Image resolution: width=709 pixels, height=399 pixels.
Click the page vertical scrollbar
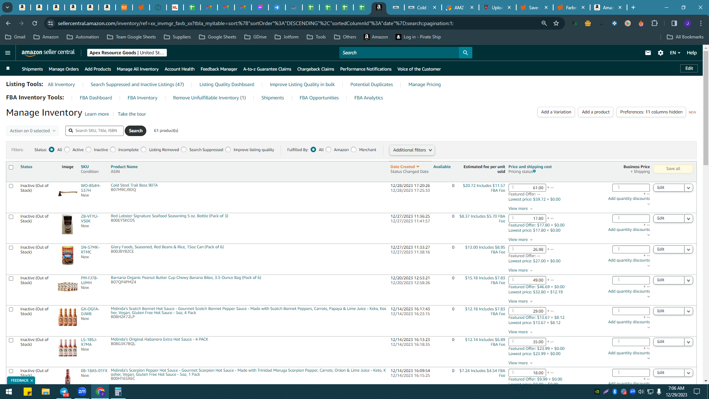[x=706, y=108]
